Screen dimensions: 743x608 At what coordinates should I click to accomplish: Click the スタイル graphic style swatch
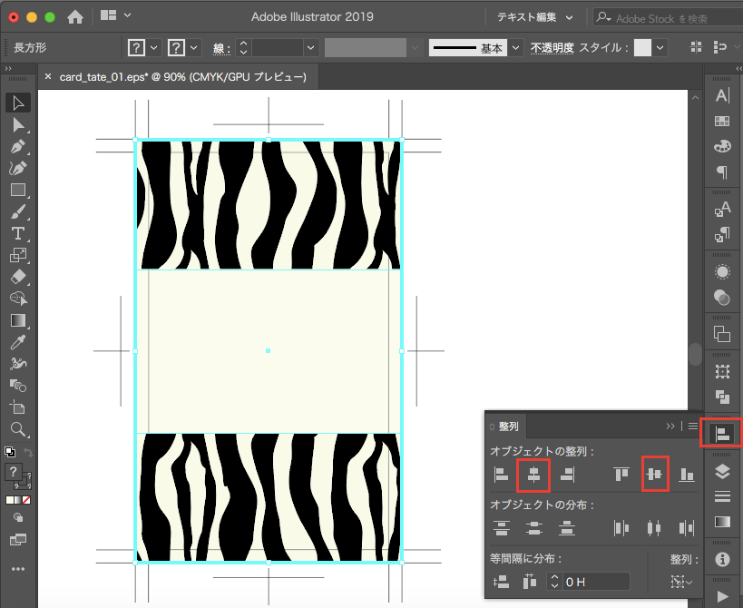(642, 48)
